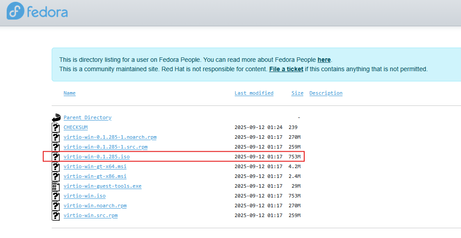Screen dimensions: 461x238
Task: Open the Parent Directory link
Action: point(88,117)
